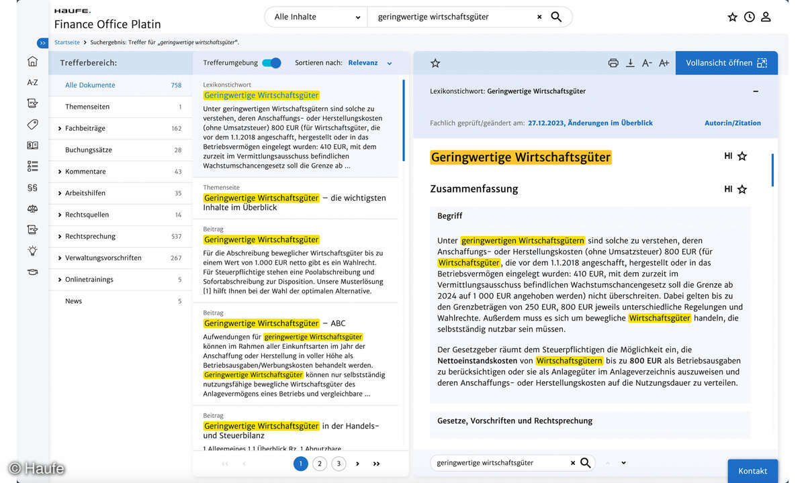This screenshot has height=483, width=806.
Task: Decrease font size with A- icon
Action: (x=647, y=63)
